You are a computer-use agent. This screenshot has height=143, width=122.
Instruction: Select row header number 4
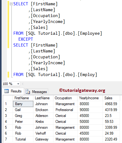(x=8, y=122)
